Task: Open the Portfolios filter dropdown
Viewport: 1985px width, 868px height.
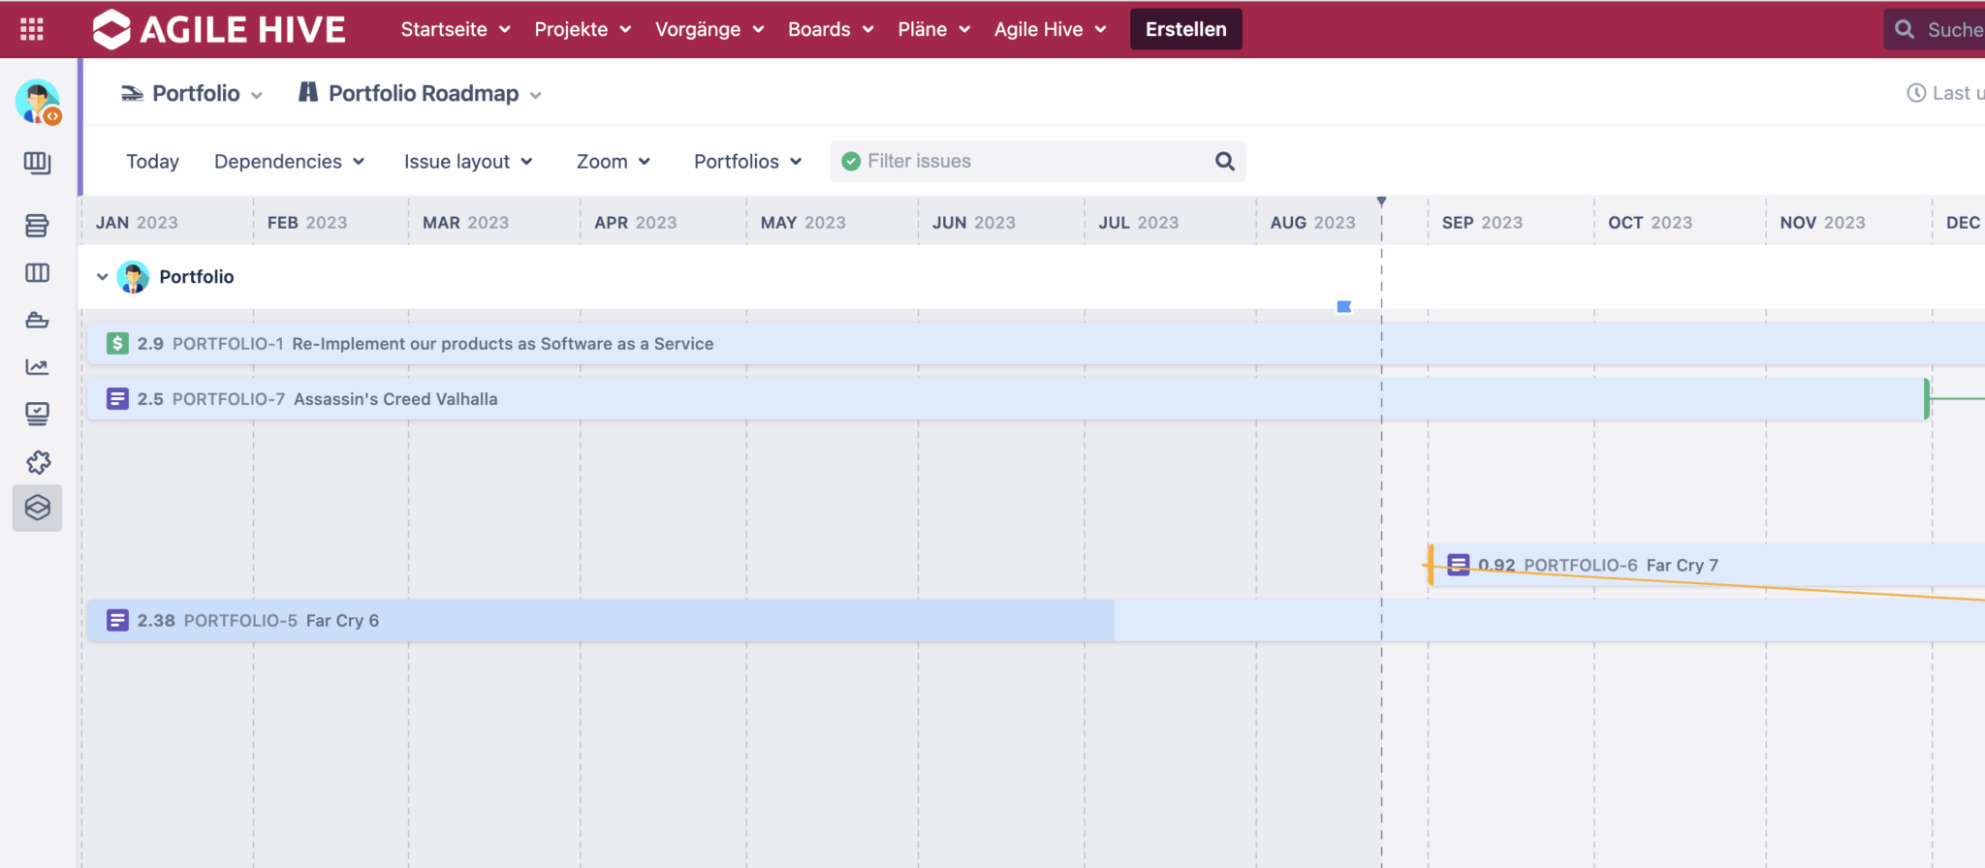Action: point(747,162)
